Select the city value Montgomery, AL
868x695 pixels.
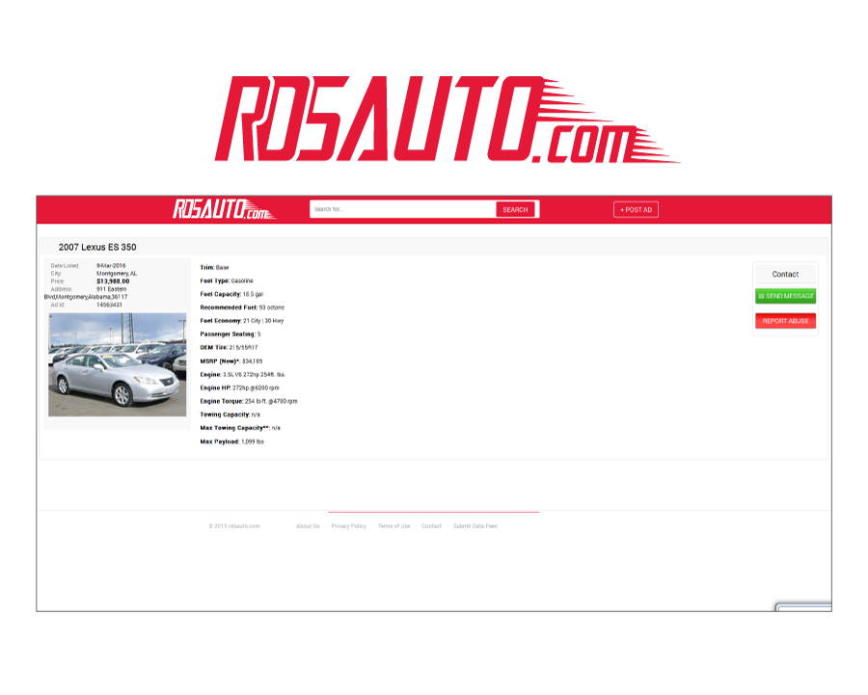pyautogui.click(x=117, y=274)
